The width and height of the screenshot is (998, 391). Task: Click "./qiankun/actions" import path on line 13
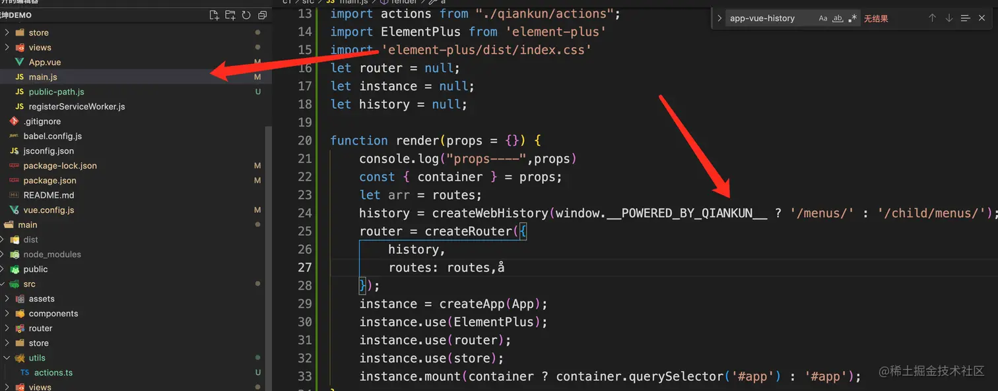coord(545,14)
